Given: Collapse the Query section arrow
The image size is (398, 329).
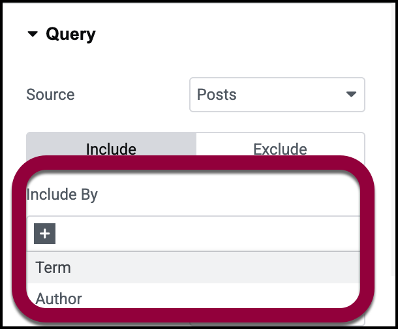Looking at the screenshot, I should click(33, 35).
